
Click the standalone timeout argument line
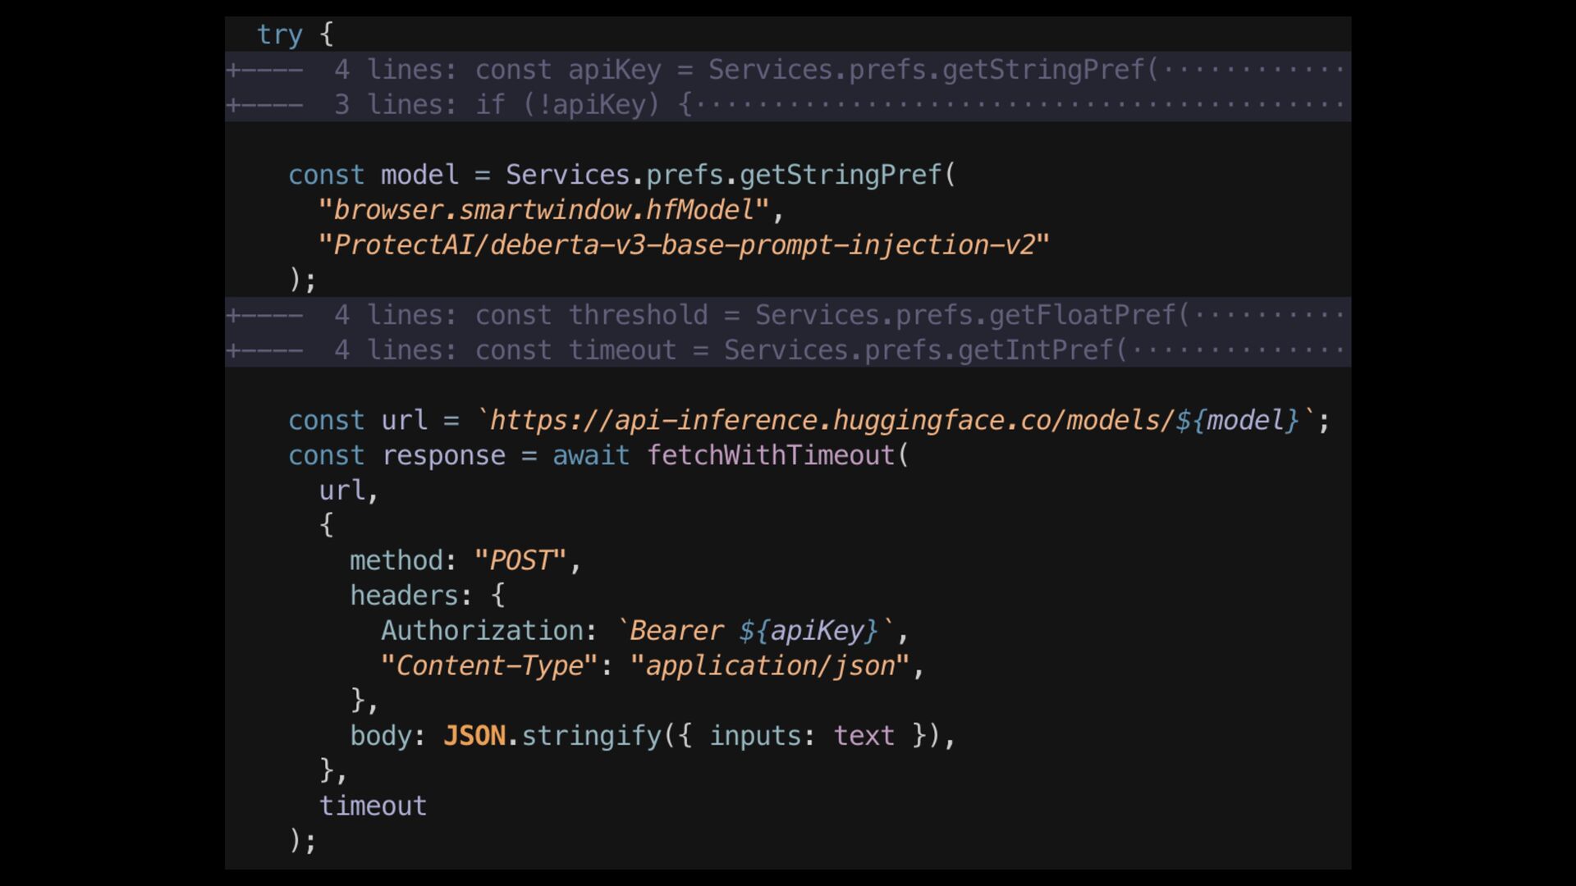[373, 806]
